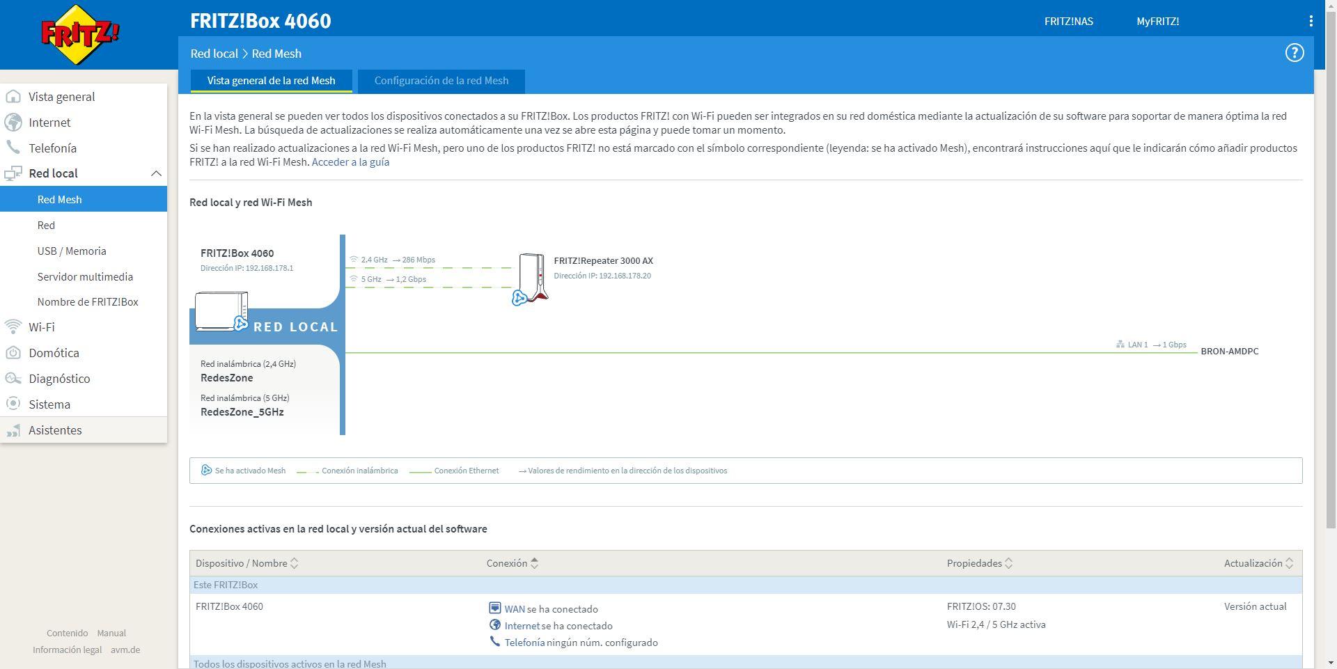Click the Internet globe icon in sidebar

(x=13, y=123)
